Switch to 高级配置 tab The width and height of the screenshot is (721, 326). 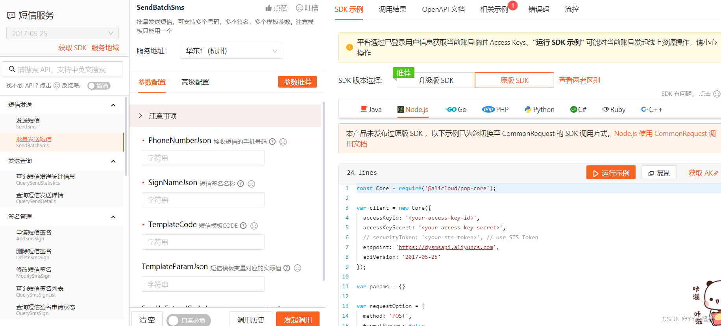tap(195, 82)
